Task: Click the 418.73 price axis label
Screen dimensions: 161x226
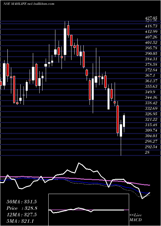Action: tap(151, 26)
